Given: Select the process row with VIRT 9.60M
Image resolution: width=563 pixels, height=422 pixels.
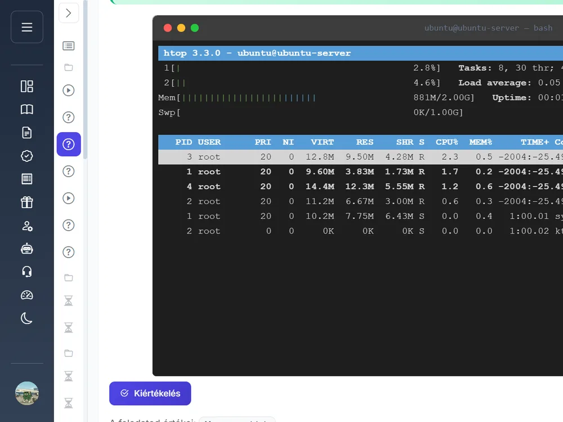Looking at the screenshot, I should (360, 172).
